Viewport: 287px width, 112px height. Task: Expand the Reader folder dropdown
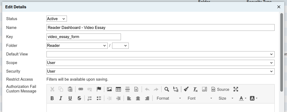77,46
